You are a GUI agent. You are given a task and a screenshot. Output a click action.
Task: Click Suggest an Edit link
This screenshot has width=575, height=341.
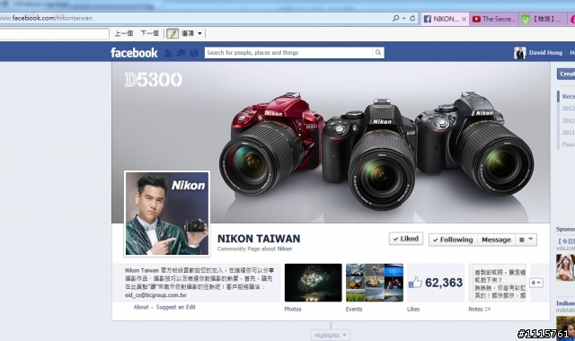[x=176, y=307]
